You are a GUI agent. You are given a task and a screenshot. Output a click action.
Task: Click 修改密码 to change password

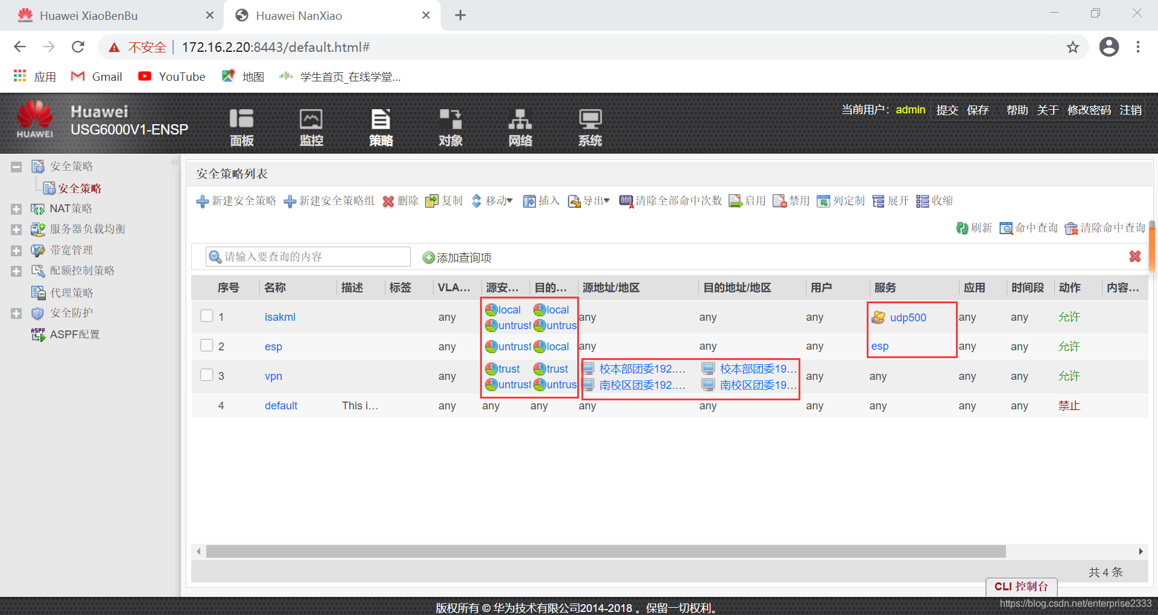1089,110
